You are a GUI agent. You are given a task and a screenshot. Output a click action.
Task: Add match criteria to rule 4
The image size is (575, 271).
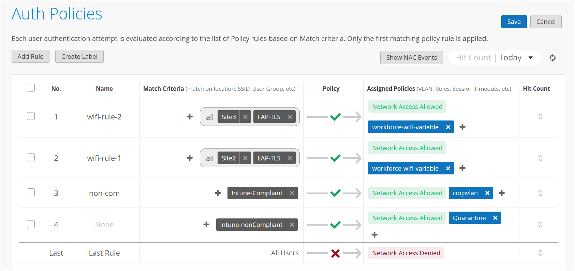(206, 225)
